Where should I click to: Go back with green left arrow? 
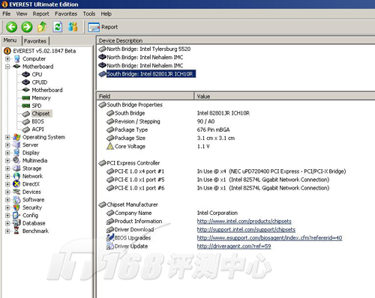point(11,27)
